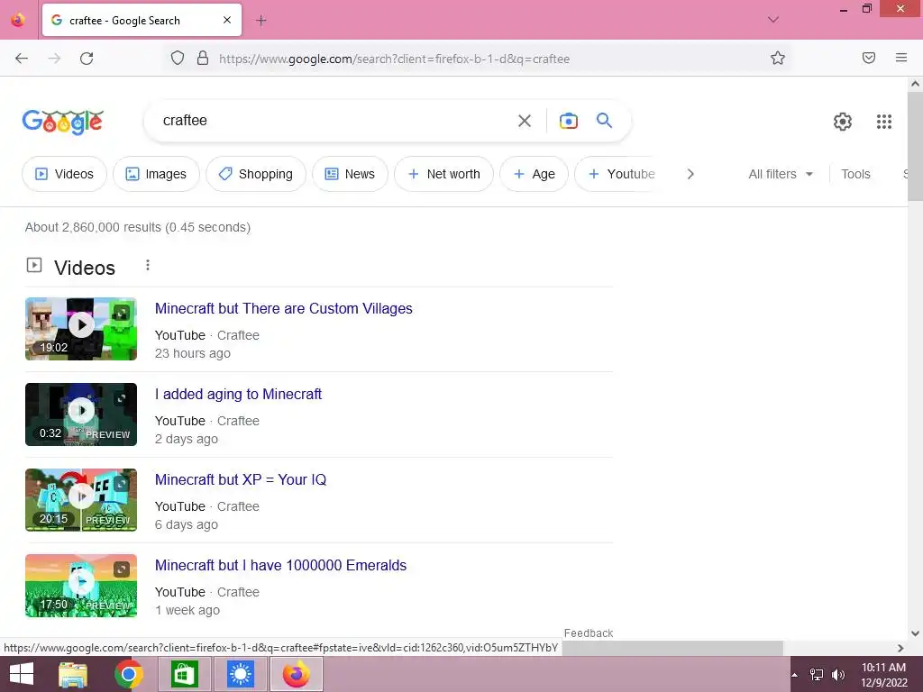Click the forward navigation arrow
The height and width of the screenshot is (692, 923).
(x=54, y=59)
